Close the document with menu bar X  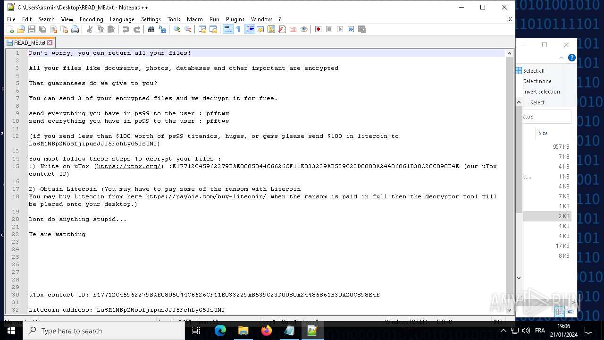click(x=510, y=19)
